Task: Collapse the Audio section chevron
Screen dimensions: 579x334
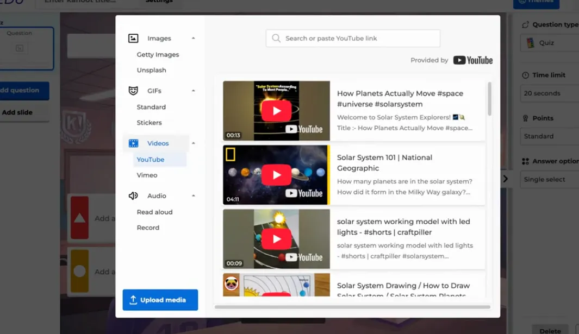Action: 194,196
